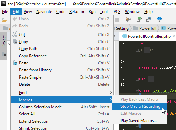Open the Run menu

(92, 12)
